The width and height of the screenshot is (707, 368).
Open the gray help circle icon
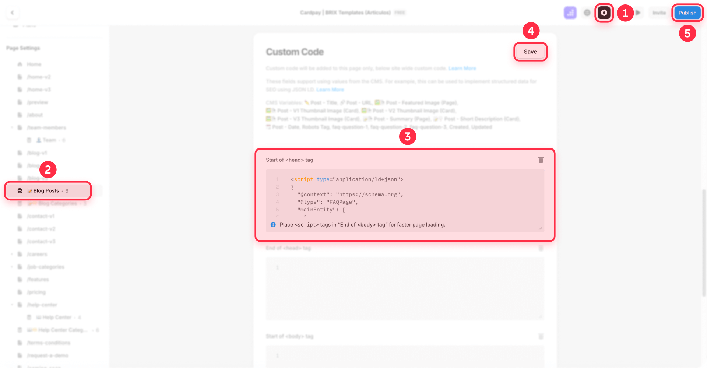(x=587, y=12)
